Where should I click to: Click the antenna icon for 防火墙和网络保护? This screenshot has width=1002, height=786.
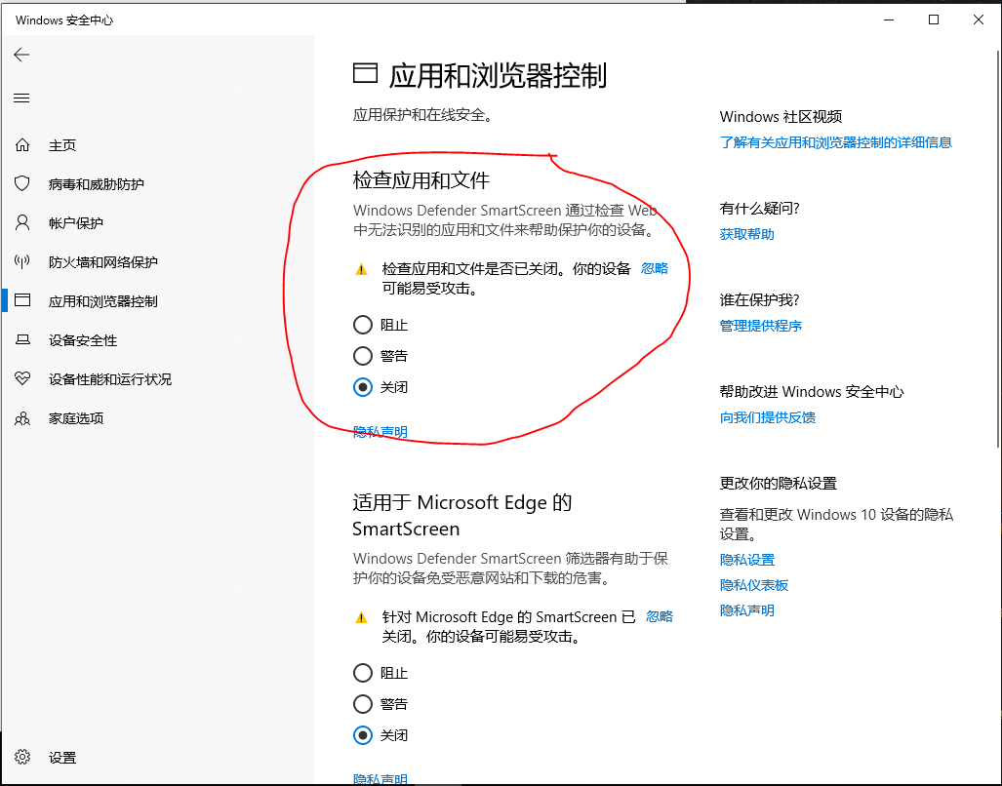click(22, 261)
